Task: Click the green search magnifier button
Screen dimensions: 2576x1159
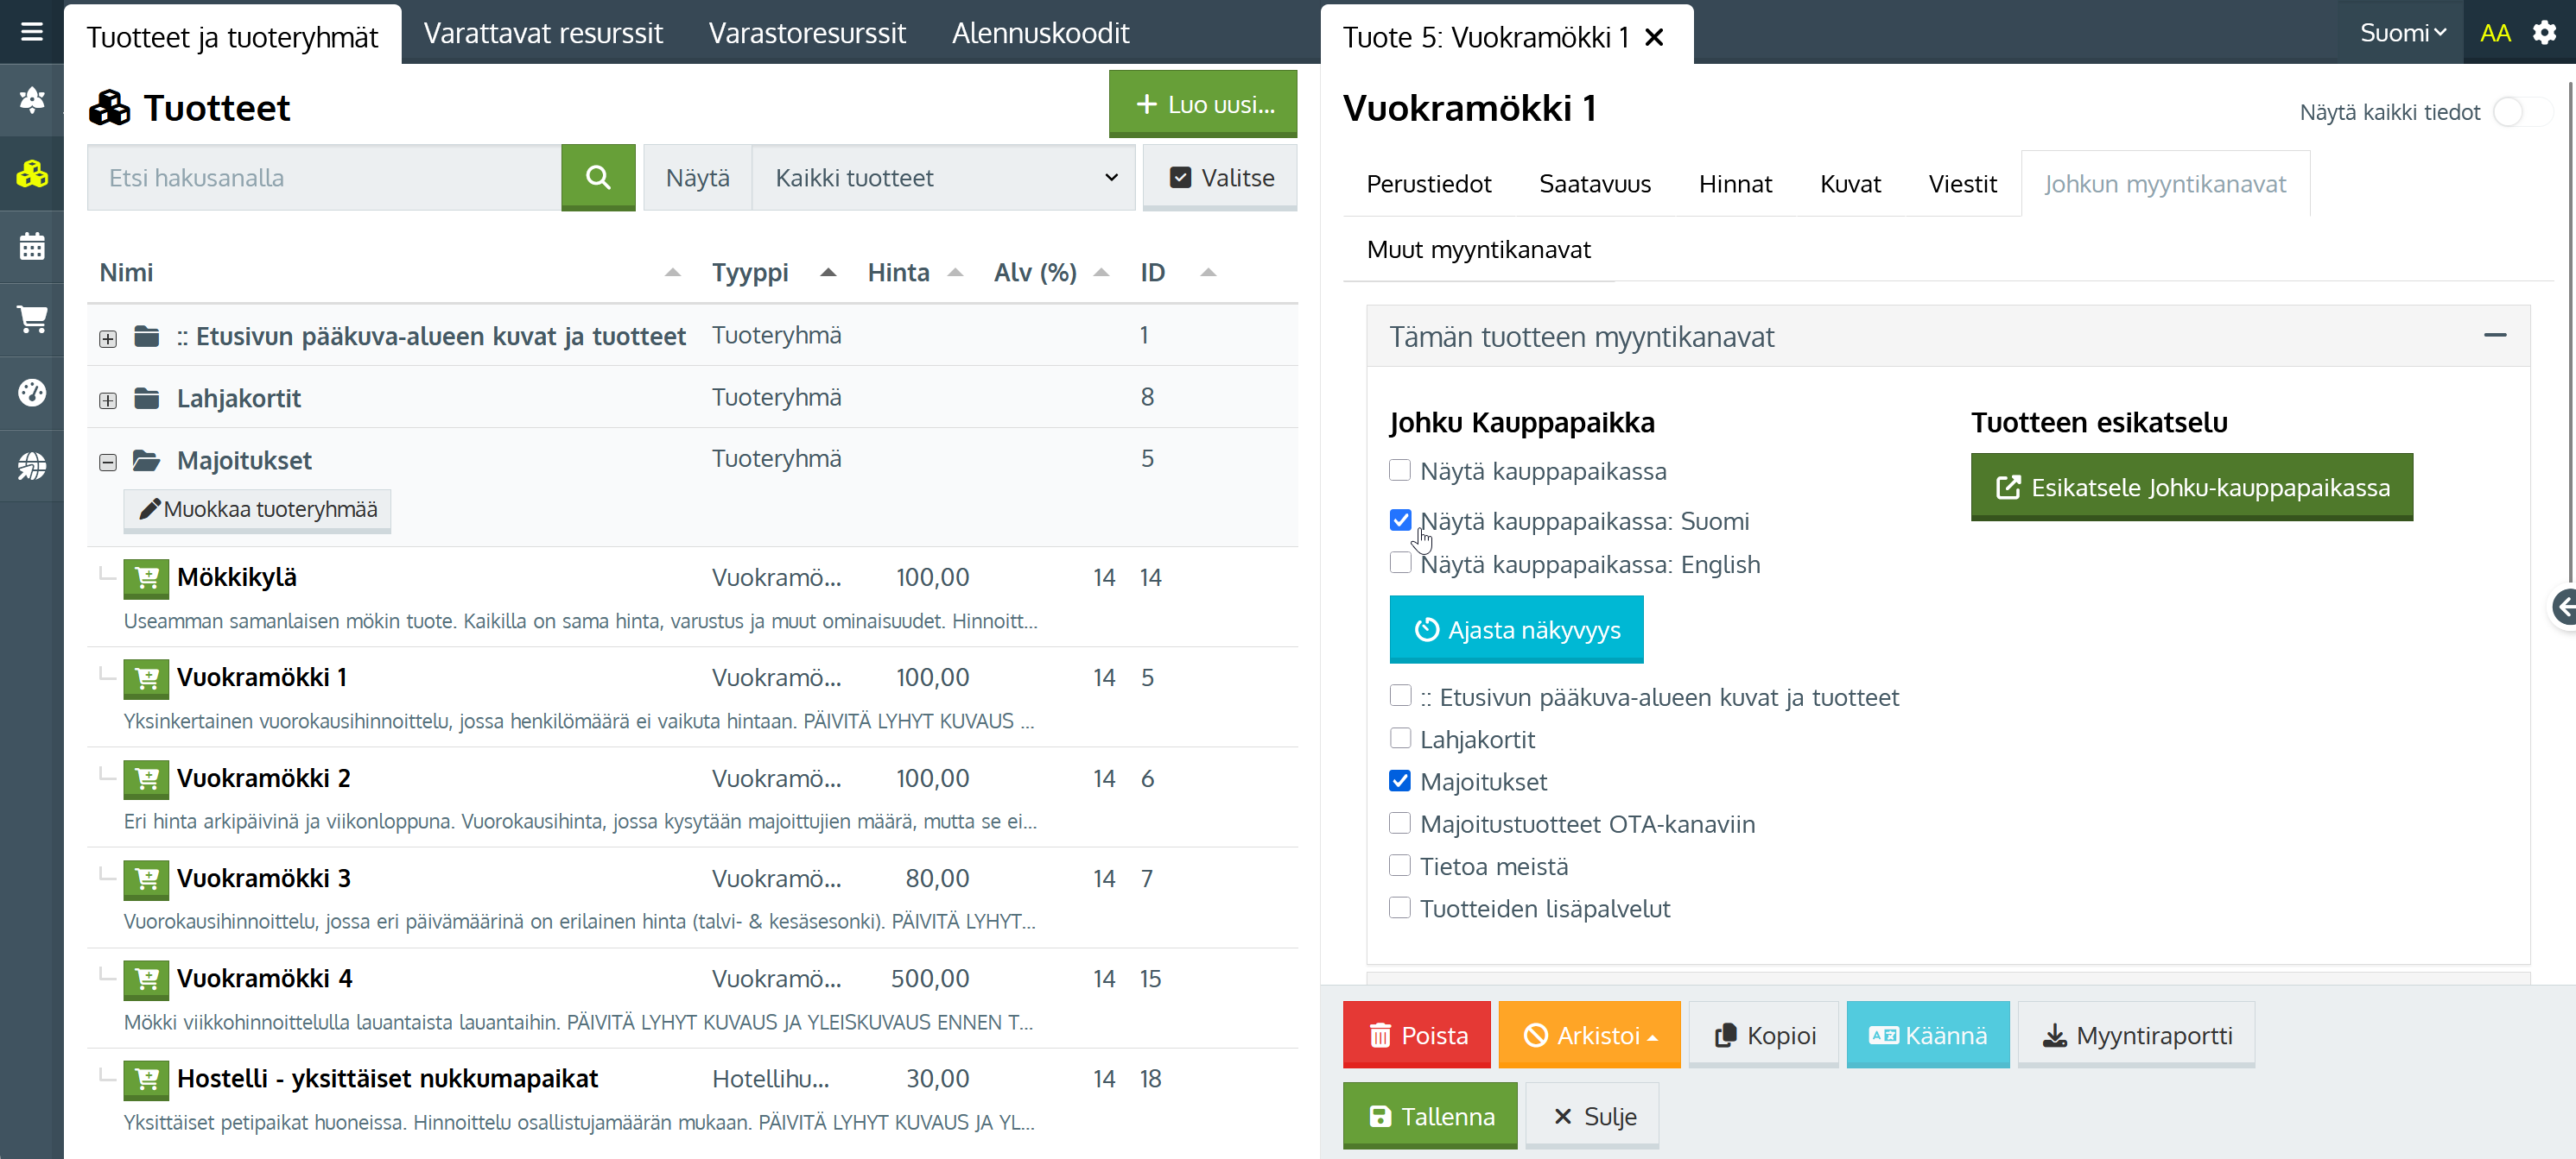Action: click(x=597, y=177)
